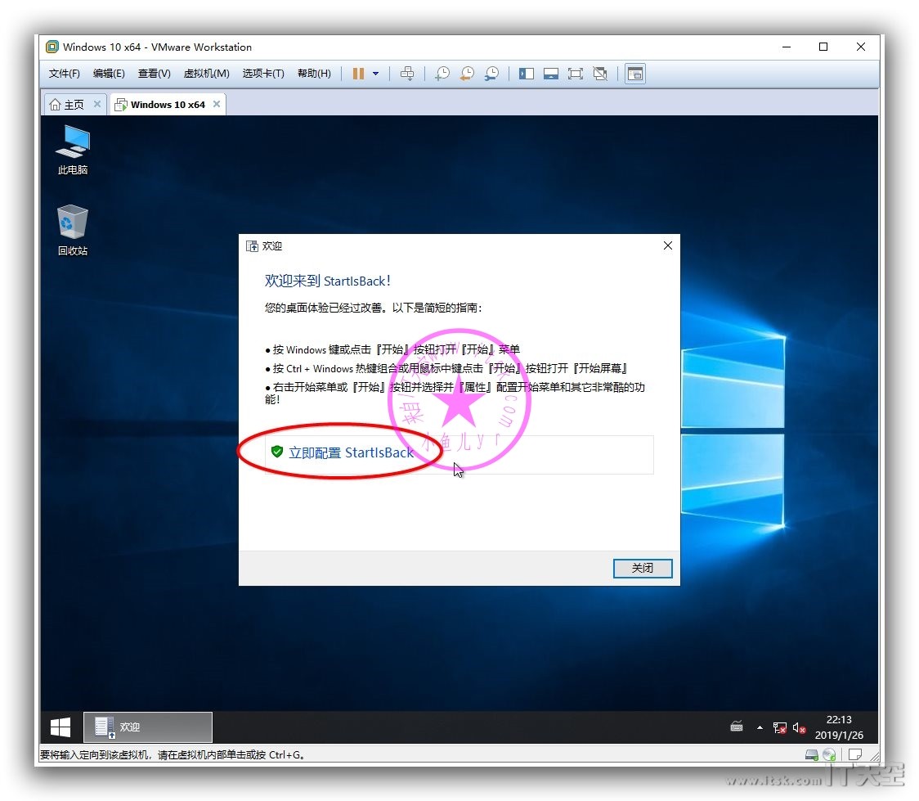Close the Windows 10 x64 tab
The height and width of the screenshot is (801, 919).
(x=217, y=104)
